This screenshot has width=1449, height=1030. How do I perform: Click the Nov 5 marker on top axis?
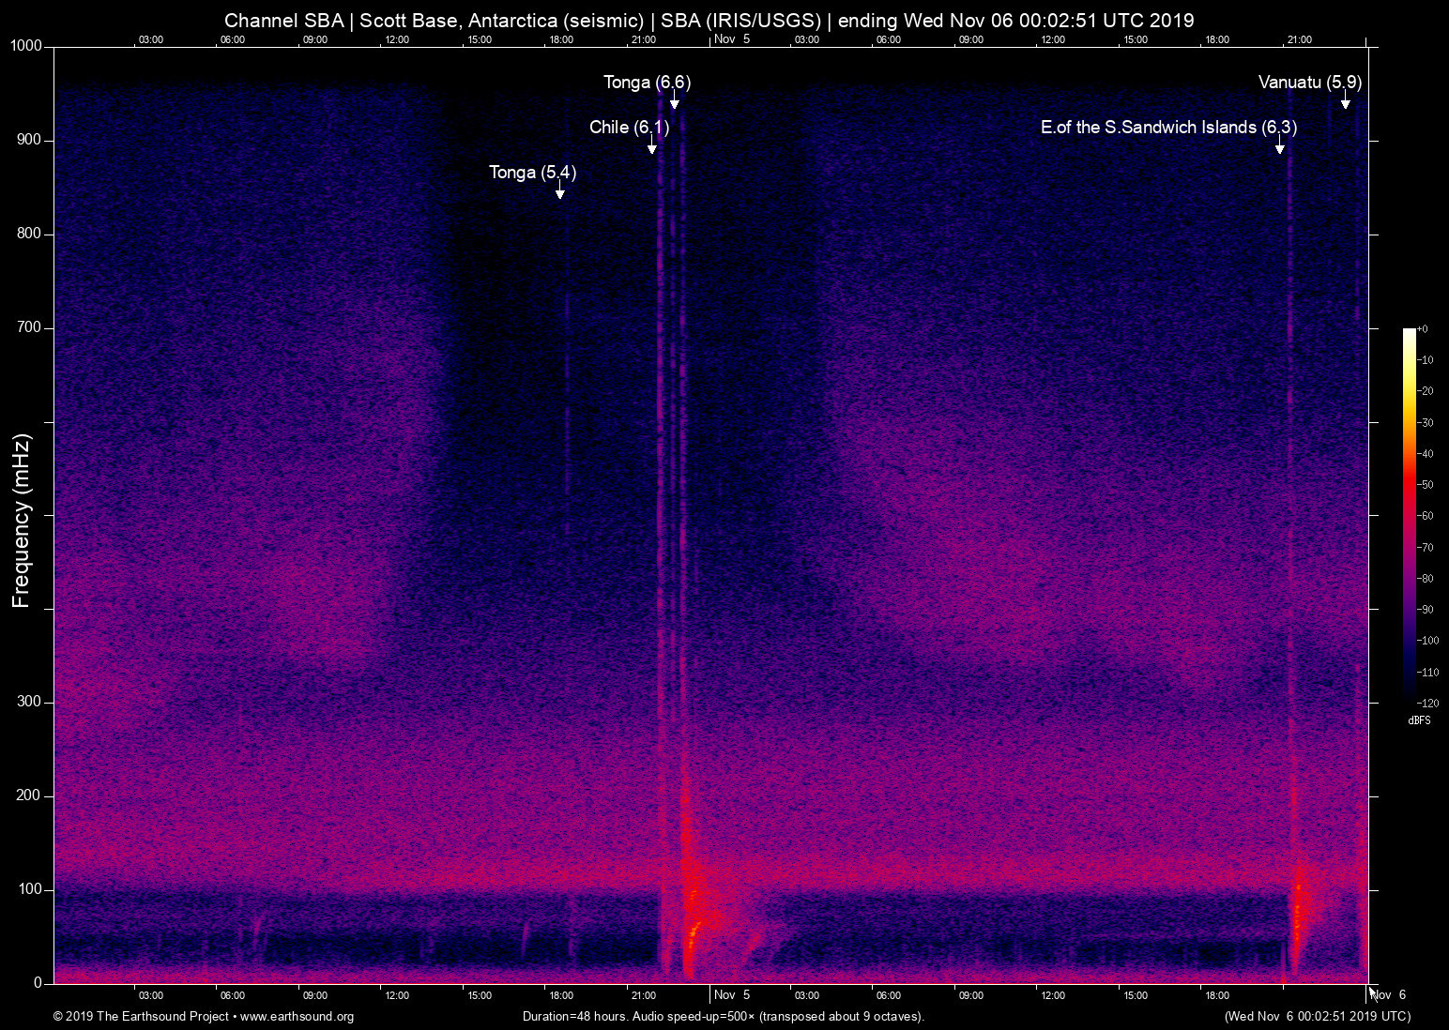(x=732, y=39)
